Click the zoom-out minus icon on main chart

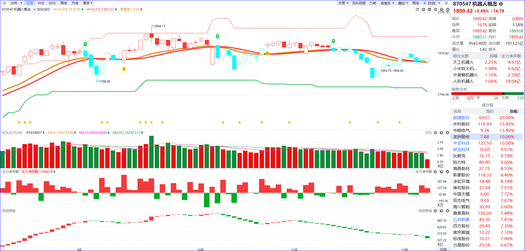click(x=430, y=9)
